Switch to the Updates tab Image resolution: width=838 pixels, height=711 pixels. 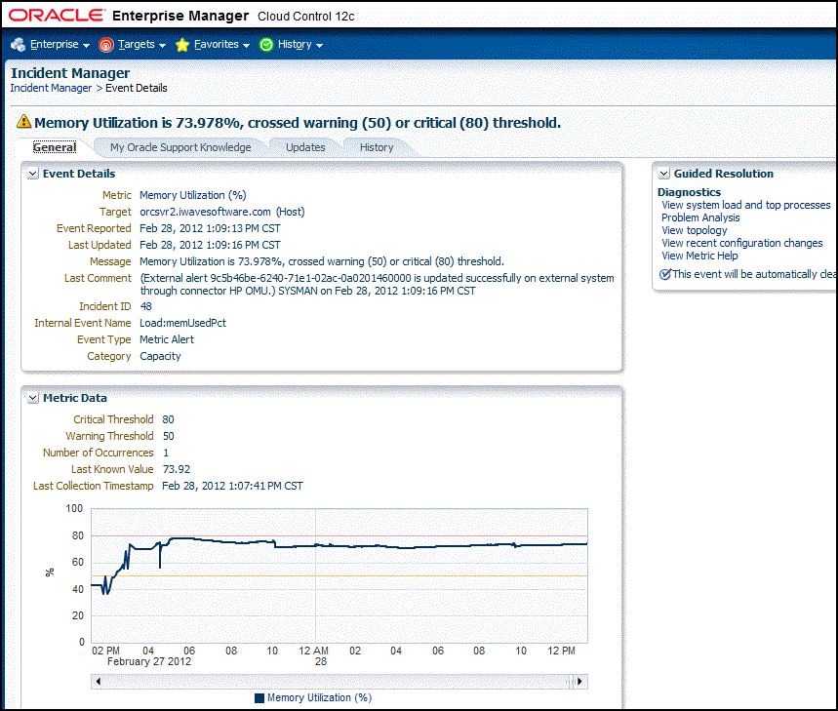pos(305,147)
